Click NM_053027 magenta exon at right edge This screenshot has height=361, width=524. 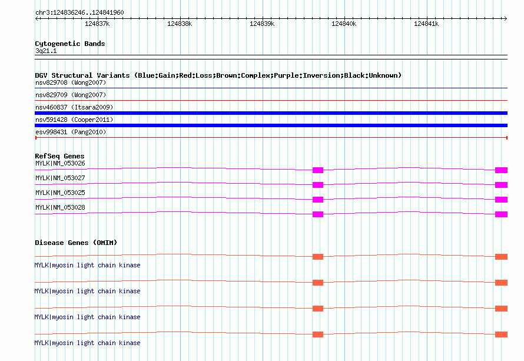click(x=501, y=185)
